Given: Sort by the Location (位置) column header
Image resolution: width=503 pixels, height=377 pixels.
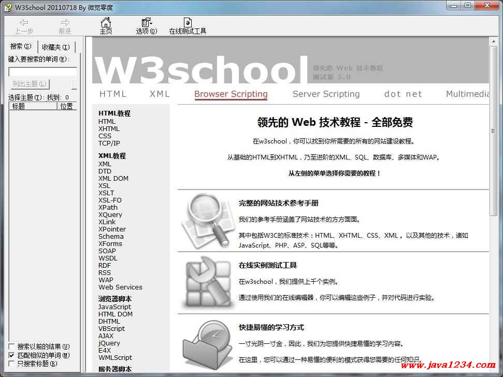Looking at the screenshot, I should click(x=67, y=107).
